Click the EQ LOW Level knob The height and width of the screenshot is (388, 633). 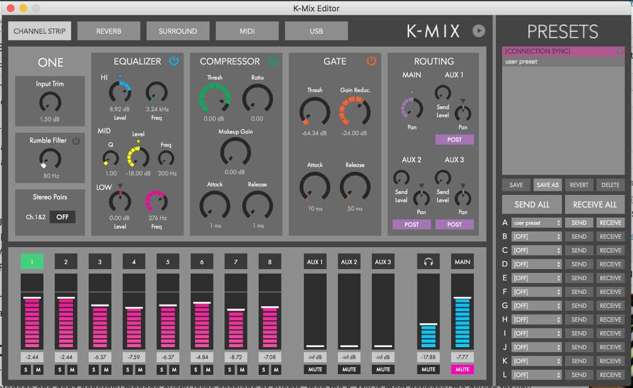tap(120, 201)
